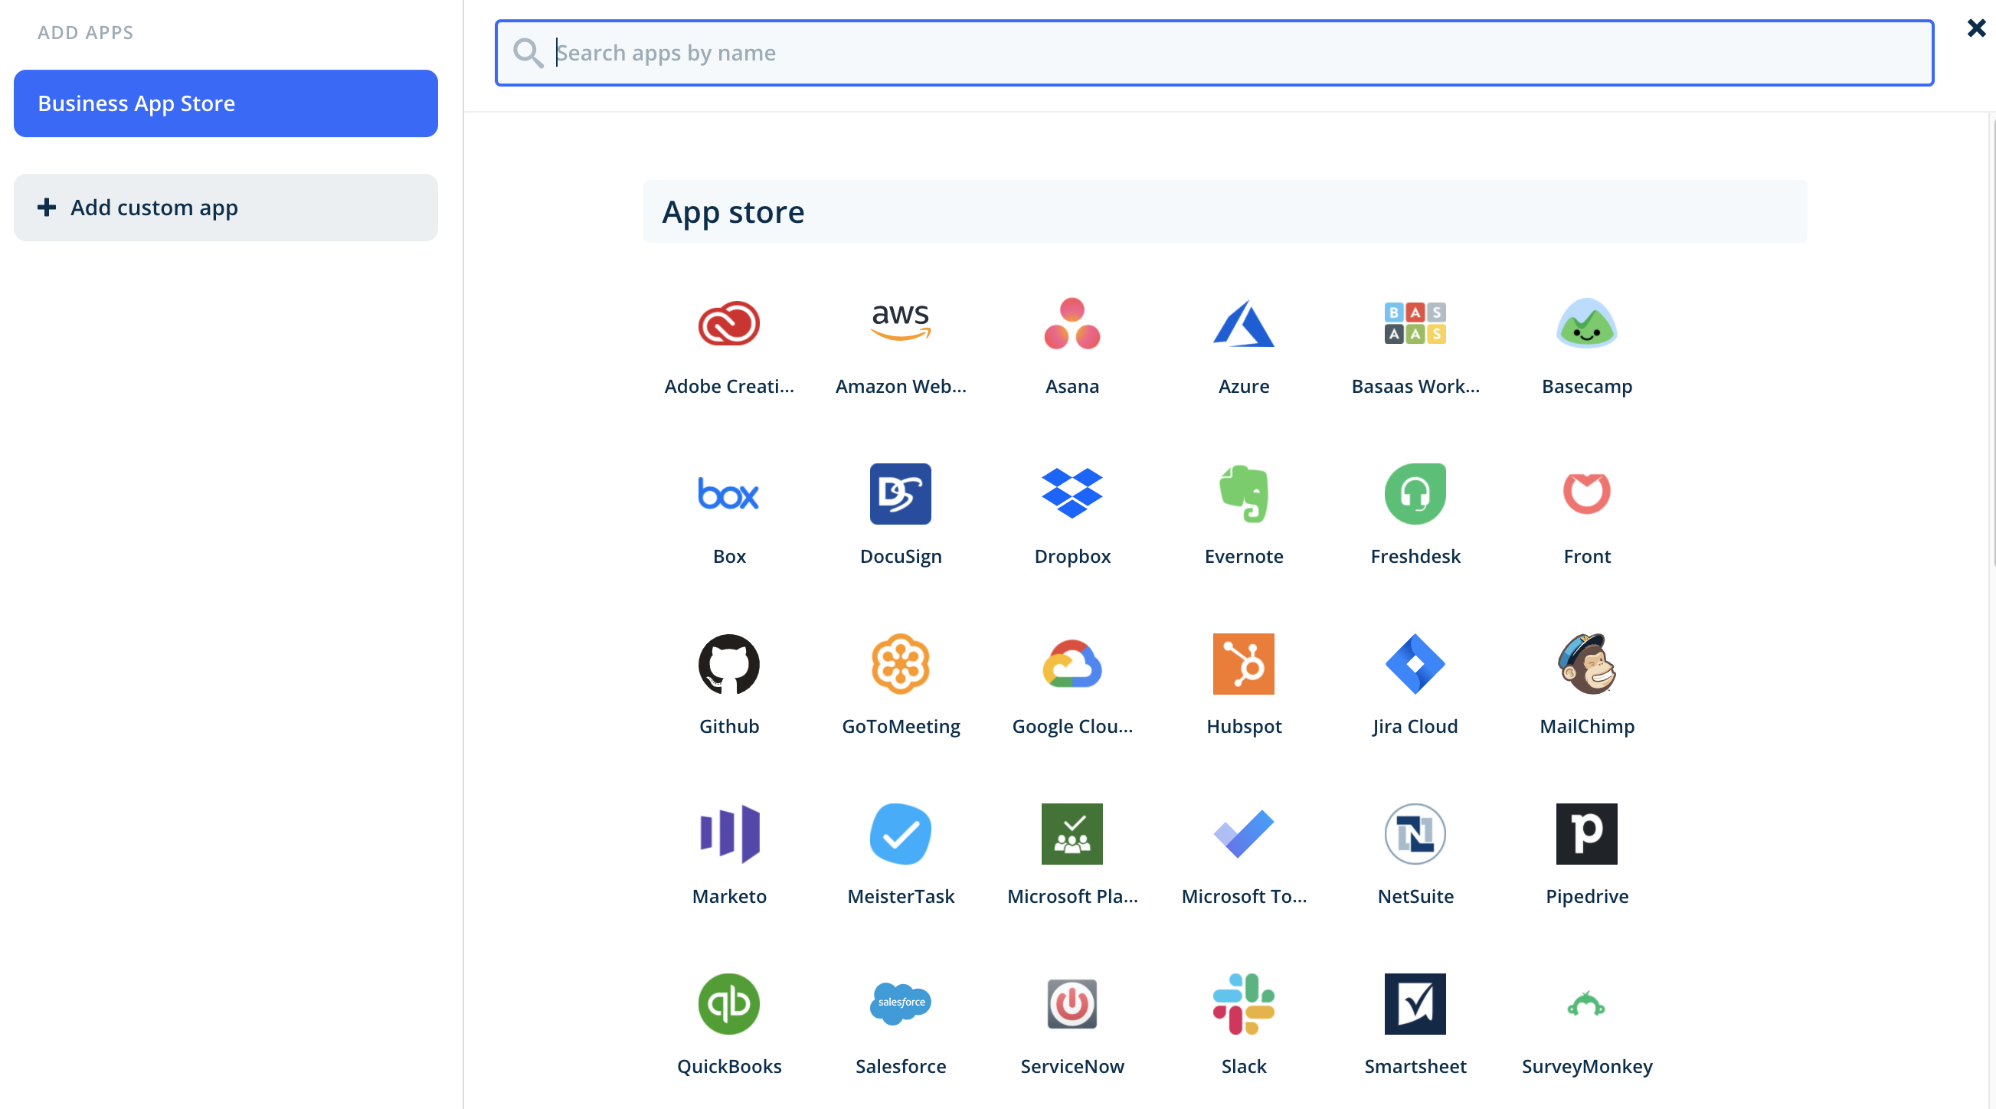
Task: Select the DocuSign app icon
Action: [x=901, y=494]
